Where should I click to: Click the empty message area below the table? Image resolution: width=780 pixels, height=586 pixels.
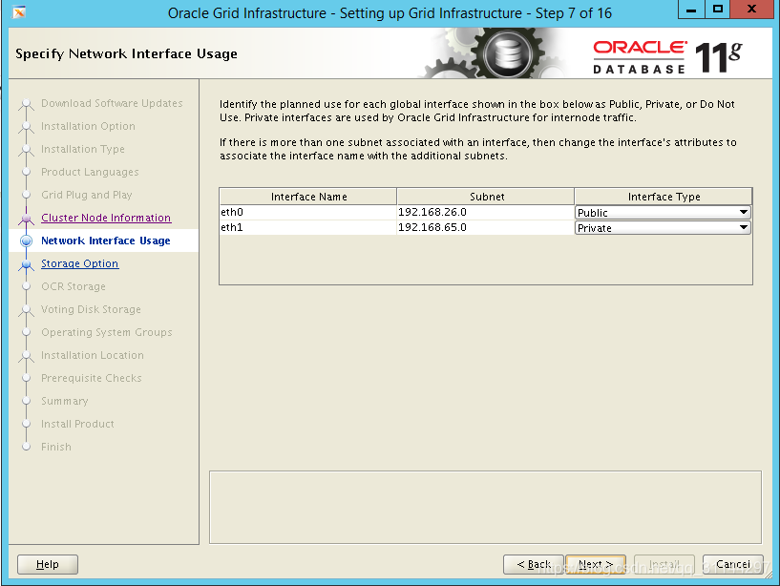(486, 508)
